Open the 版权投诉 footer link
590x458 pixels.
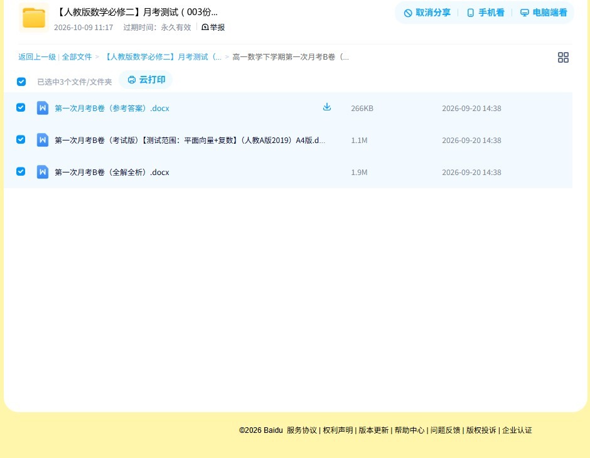point(481,430)
